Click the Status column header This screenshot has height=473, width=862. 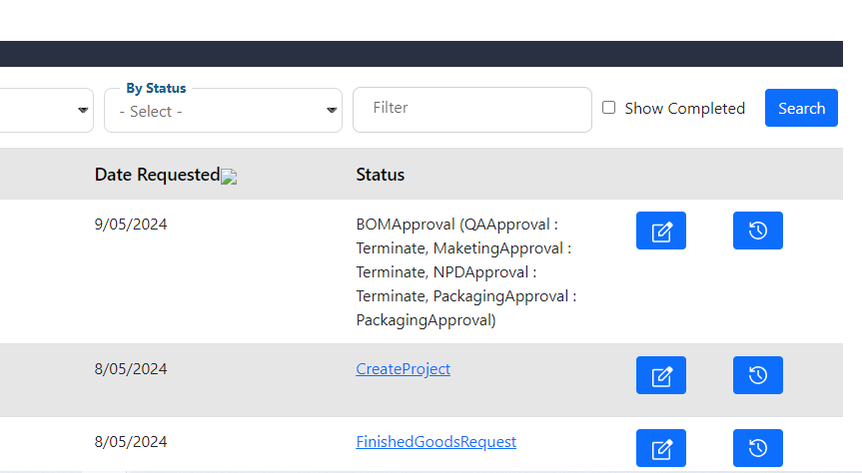380,175
